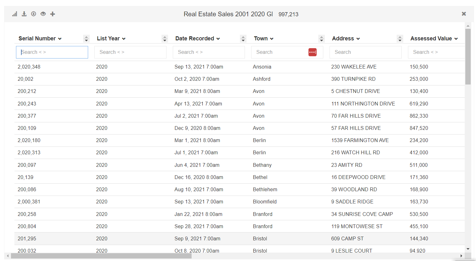Open the 609 CAMP ST address link
This screenshot has height=261, width=476.
(x=346, y=238)
